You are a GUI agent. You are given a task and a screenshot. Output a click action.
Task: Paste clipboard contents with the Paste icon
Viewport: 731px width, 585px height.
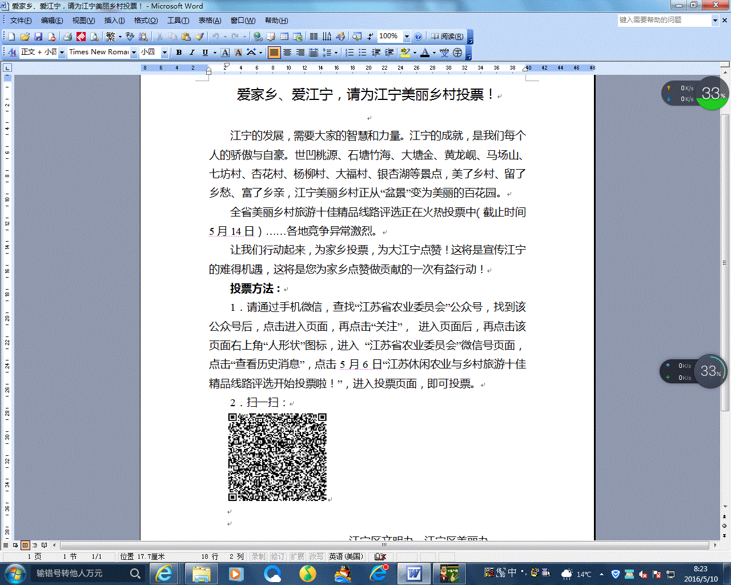pos(186,37)
